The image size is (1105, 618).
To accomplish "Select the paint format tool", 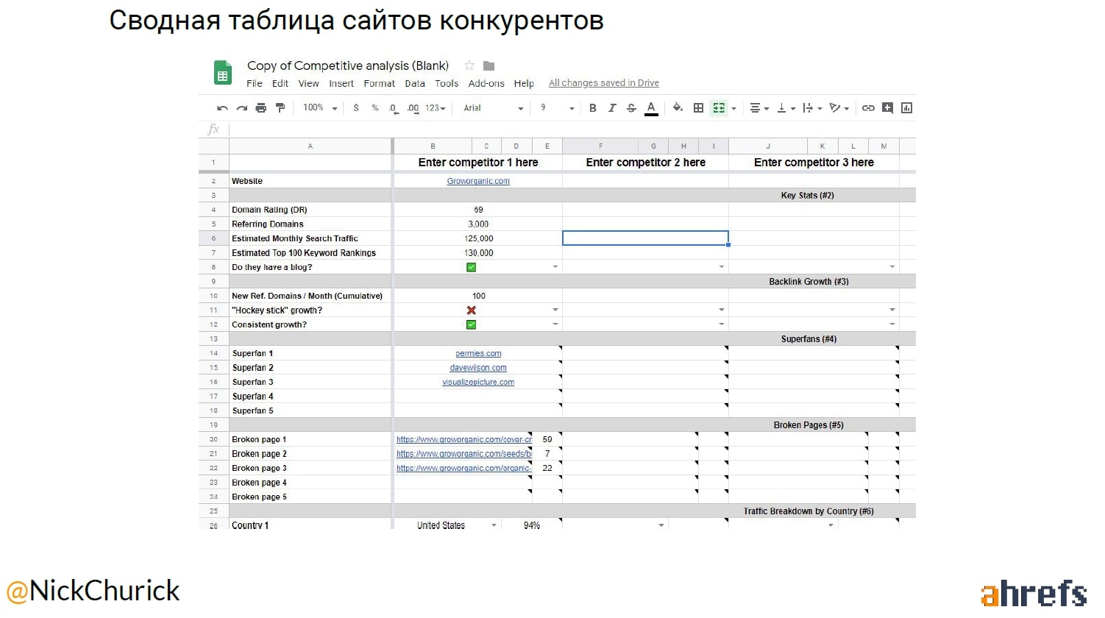I will (280, 108).
